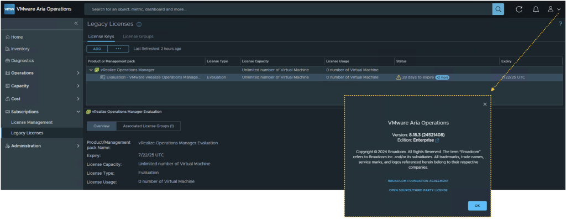Click the Administration sidebar icon
The image size is (566, 219).
coord(8,146)
